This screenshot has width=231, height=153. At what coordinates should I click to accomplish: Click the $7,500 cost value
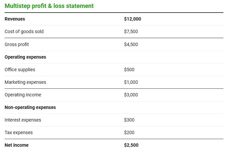[x=131, y=31]
